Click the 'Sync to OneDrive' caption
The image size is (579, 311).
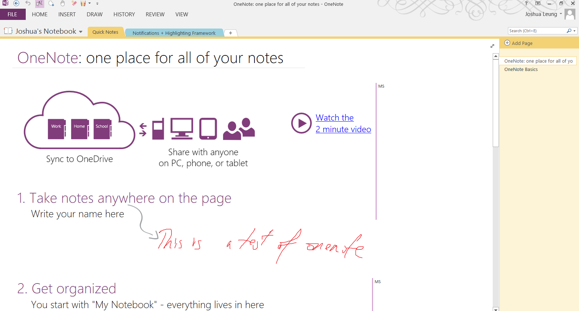coord(79,159)
